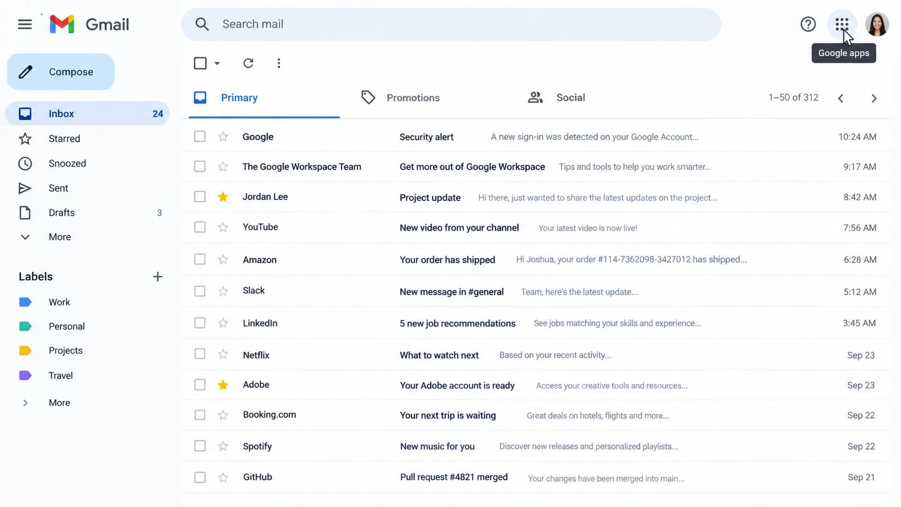
Task: Open the select dropdown arrow
Action: [x=217, y=64]
